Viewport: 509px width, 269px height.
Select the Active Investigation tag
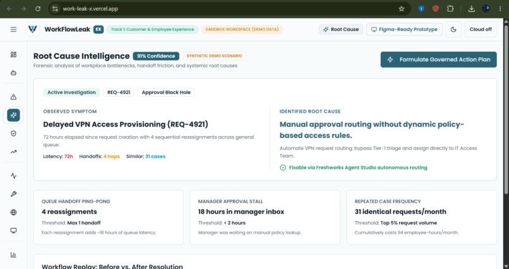(71, 92)
